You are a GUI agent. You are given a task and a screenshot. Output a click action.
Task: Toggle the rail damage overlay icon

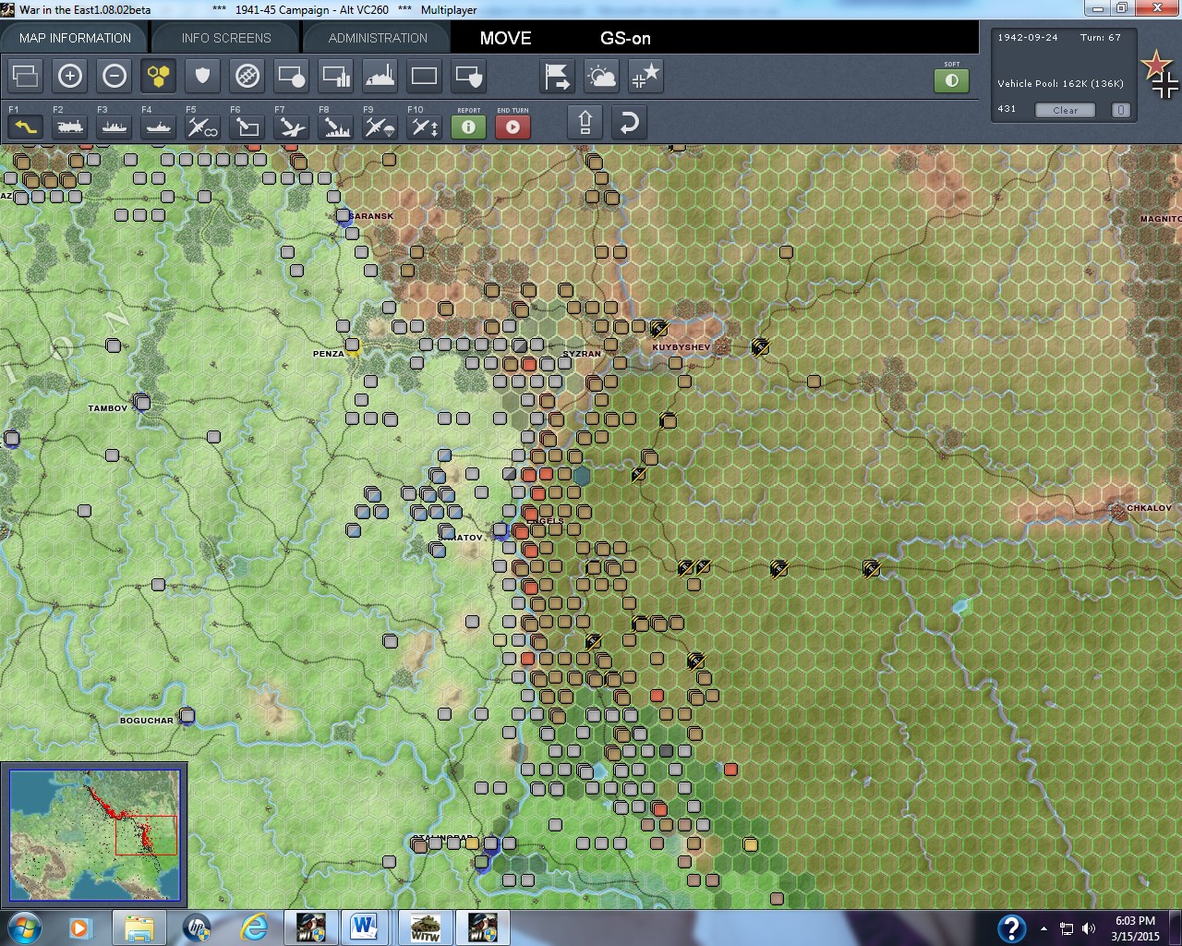[x=247, y=76]
